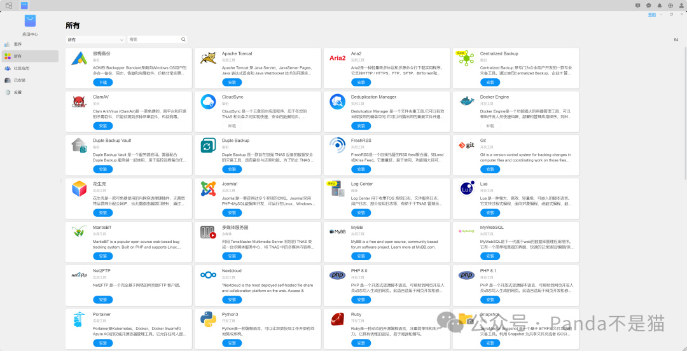The image size is (687, 351).
Task: Install Aria2
Action: [361, 83]
